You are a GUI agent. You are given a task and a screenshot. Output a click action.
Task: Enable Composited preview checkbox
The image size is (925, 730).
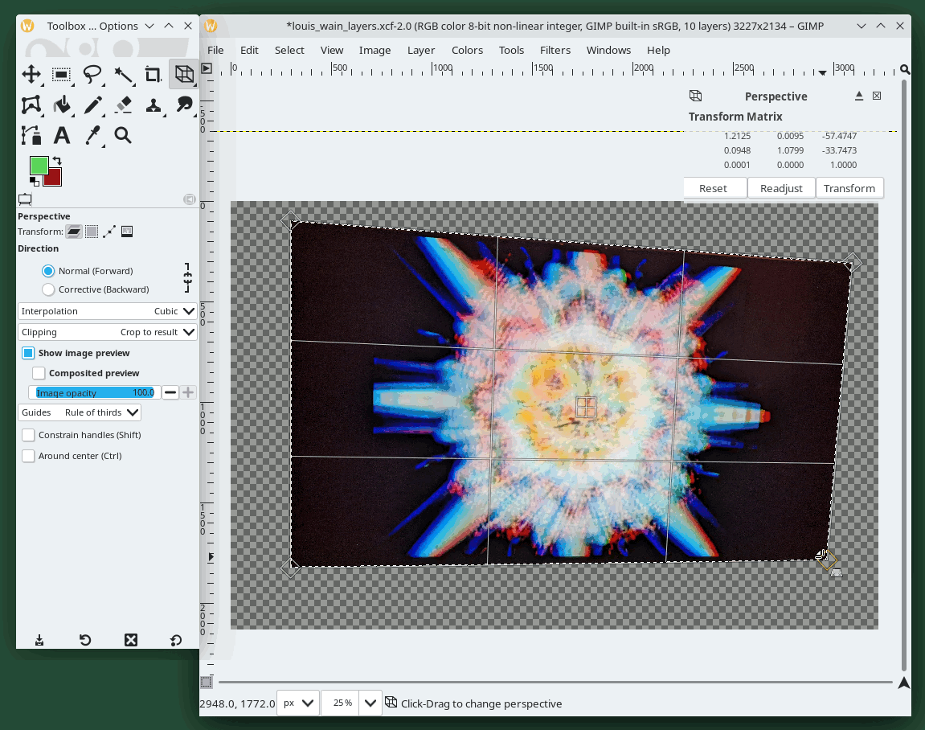coord(39,373)
